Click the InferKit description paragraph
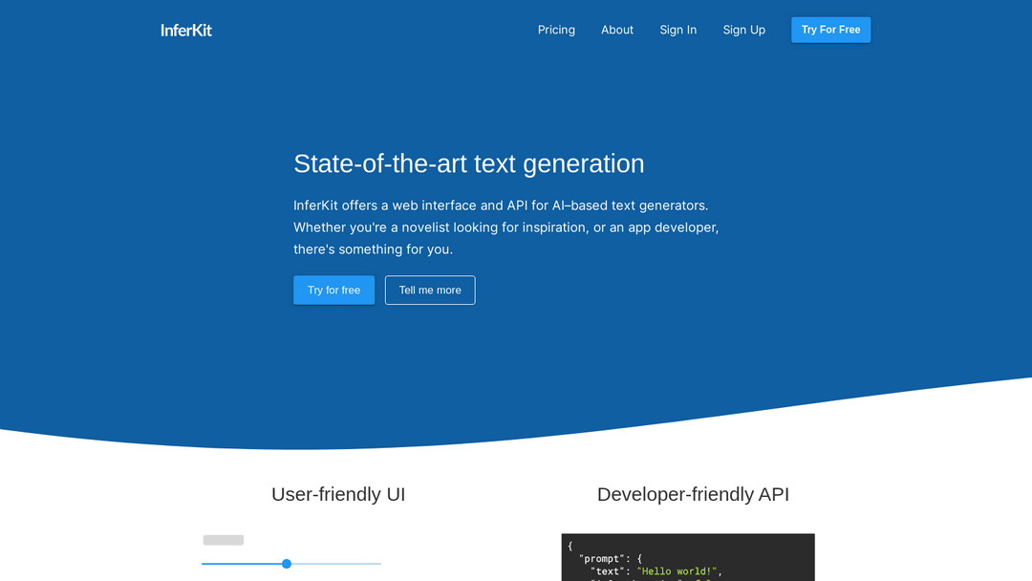This screenshot has width=1032, height=581. point(506,227)
